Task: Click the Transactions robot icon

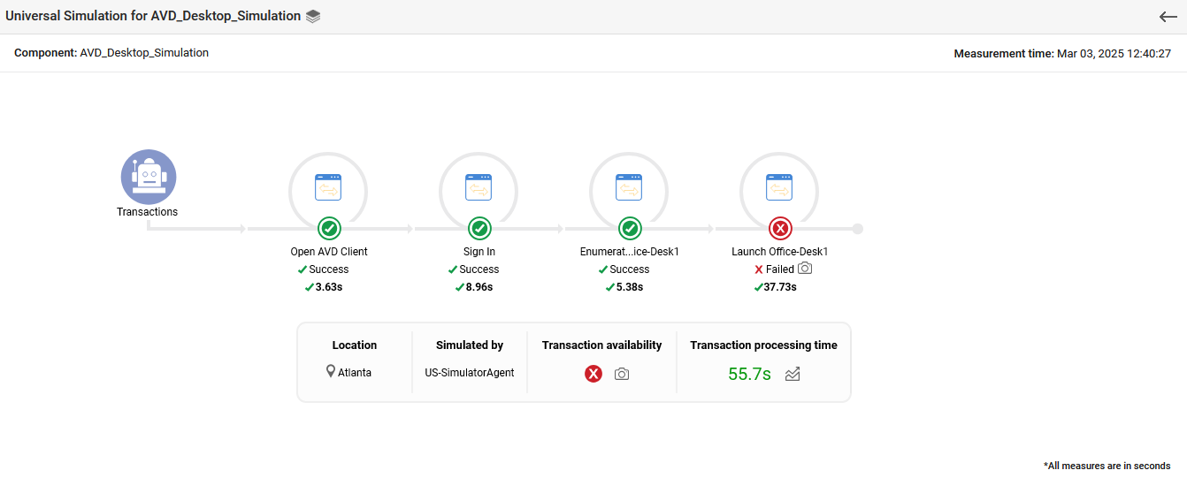Action: [149, 177]
